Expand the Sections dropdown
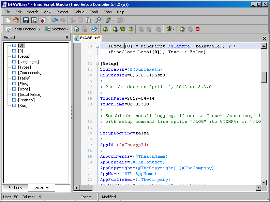This screenshot has width=270, height=202. 57,29
